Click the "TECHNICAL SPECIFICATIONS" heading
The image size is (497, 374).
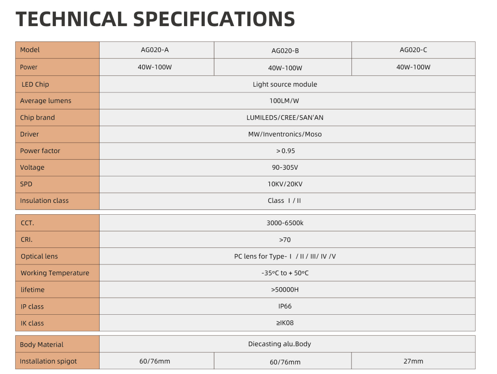point(155,19)
